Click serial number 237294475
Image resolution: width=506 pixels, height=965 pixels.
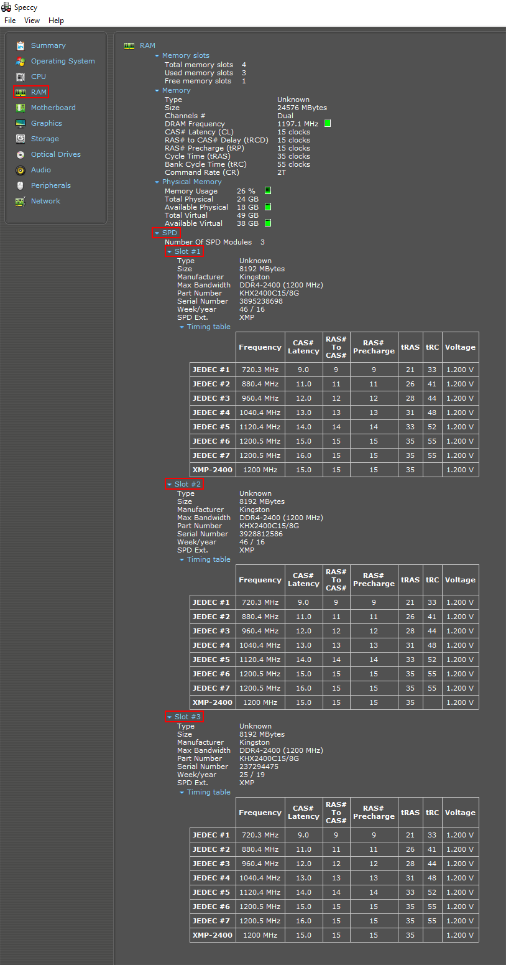coord(259,767)
